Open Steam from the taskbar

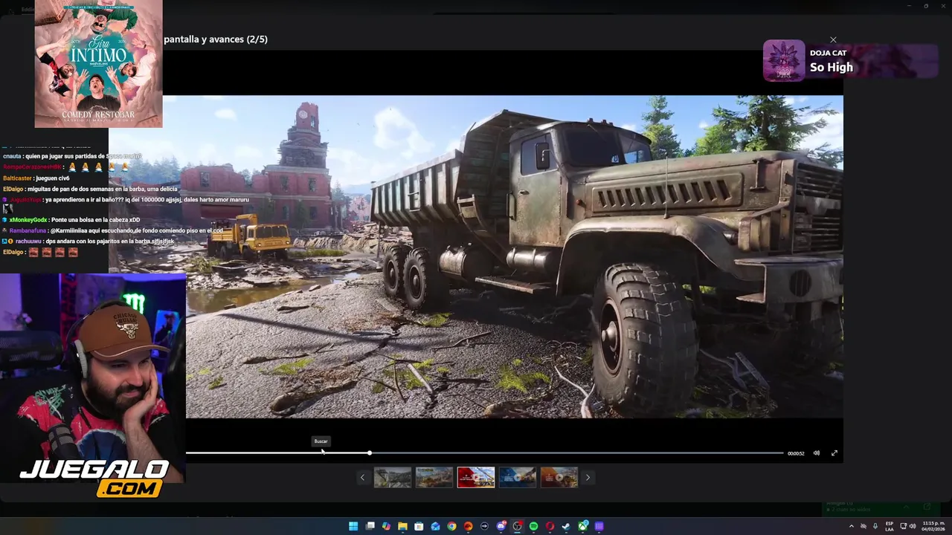[566, 526]
